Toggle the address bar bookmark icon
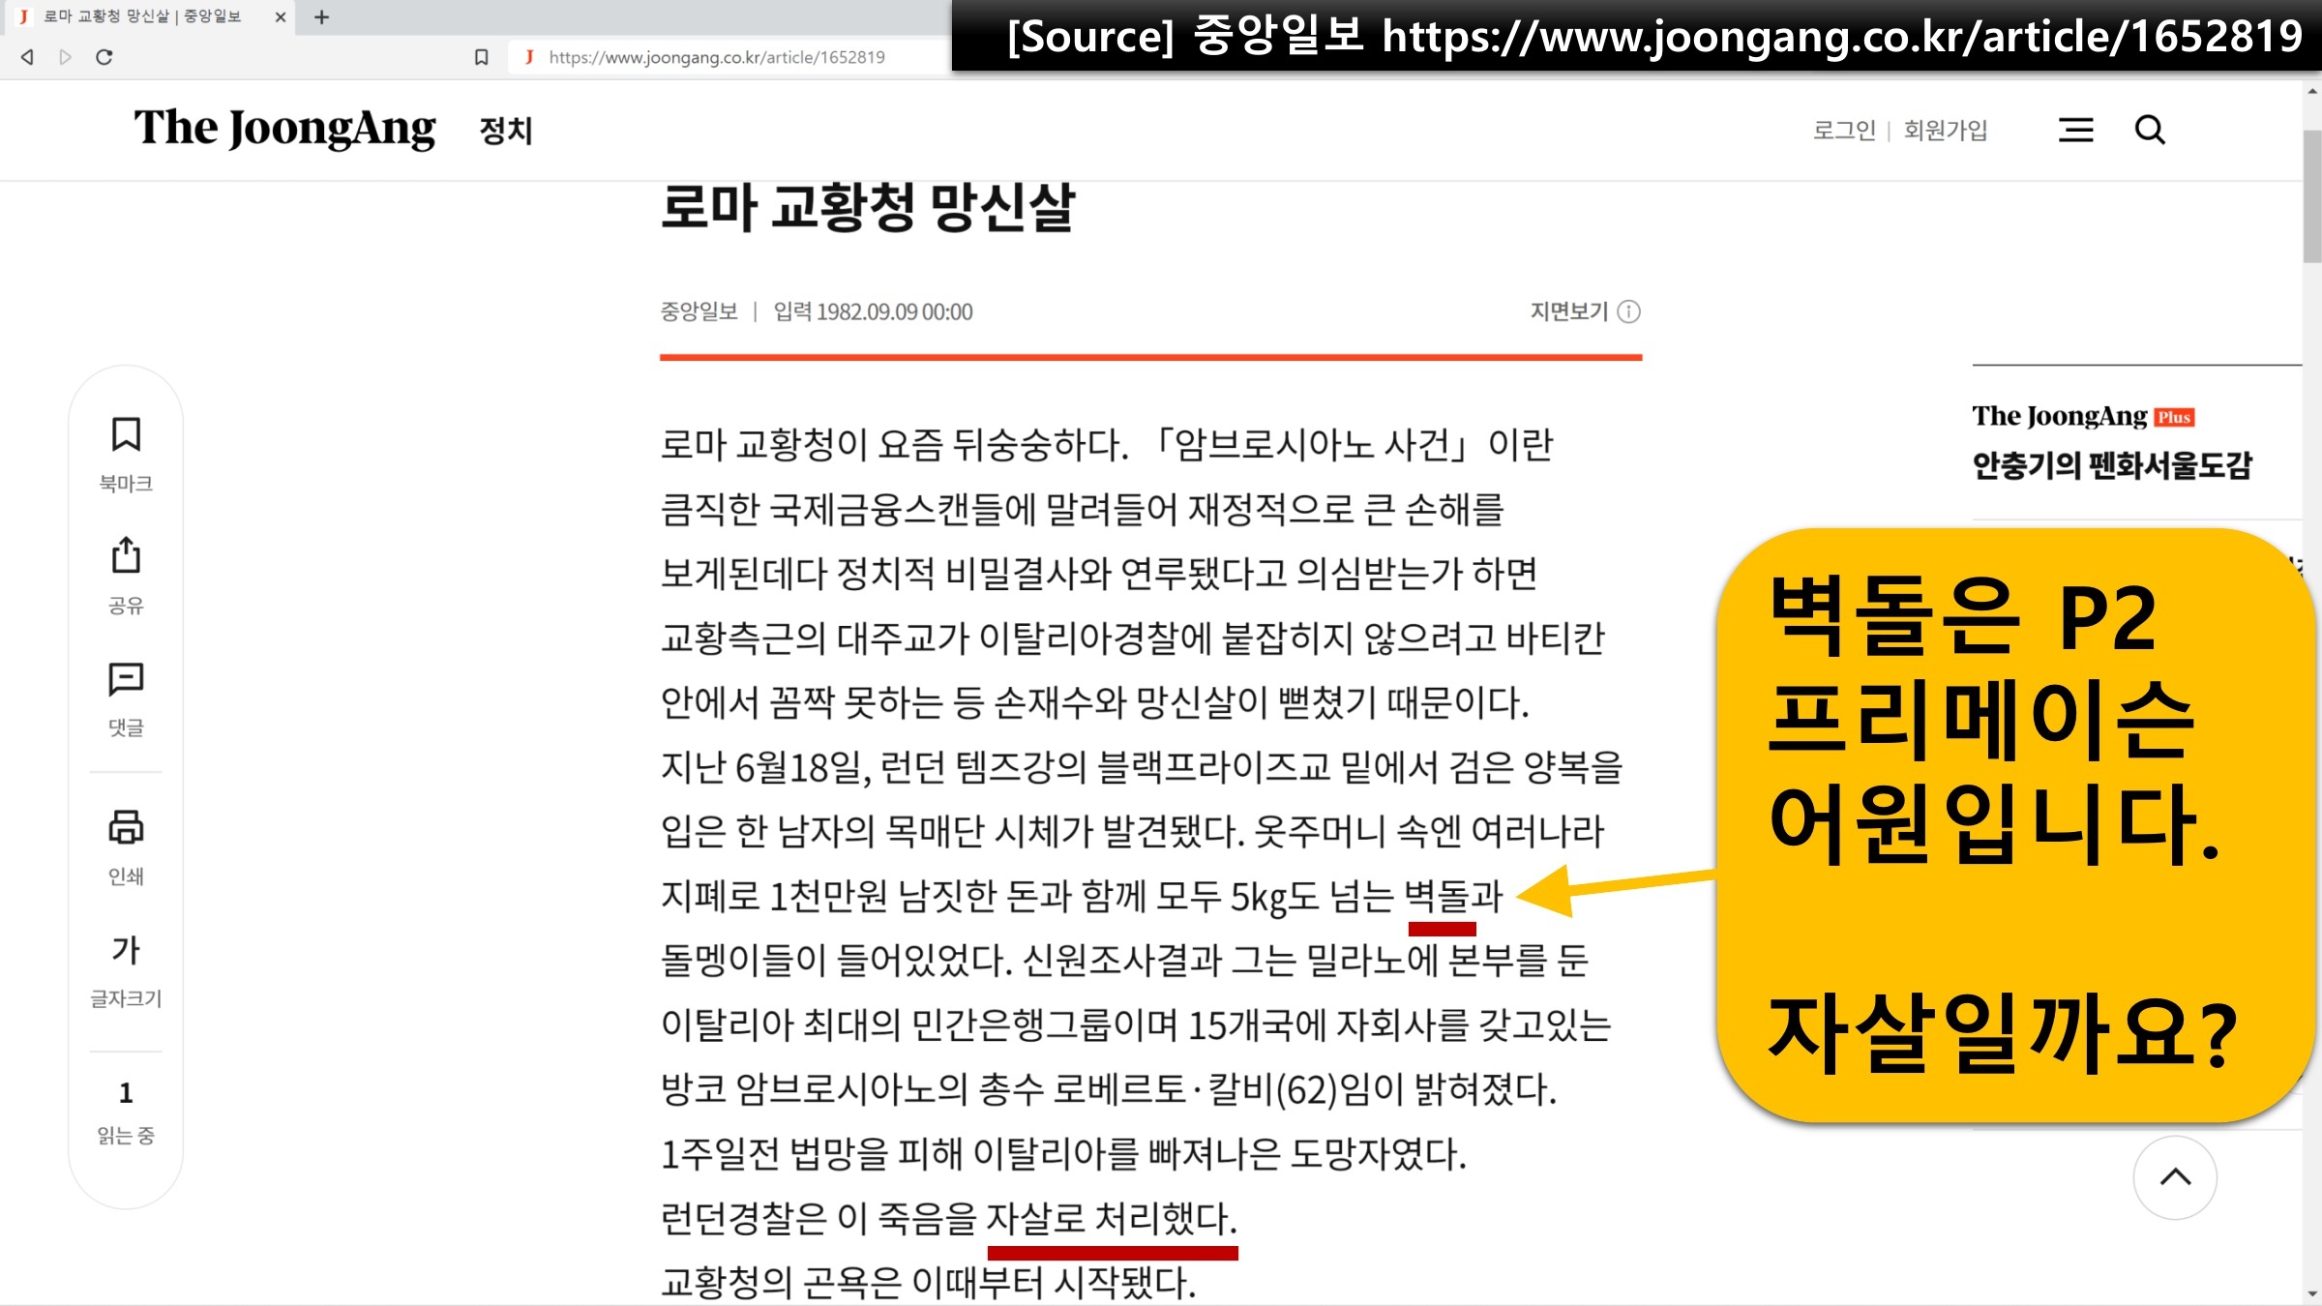 point(481,57)
